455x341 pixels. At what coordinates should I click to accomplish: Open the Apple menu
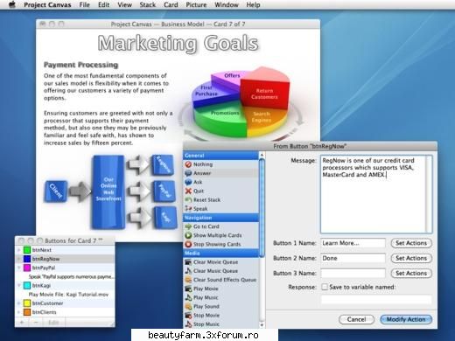[x=12, y=4]
